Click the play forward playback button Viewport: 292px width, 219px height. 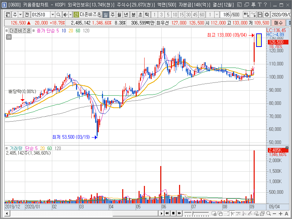tap(162, 213)
